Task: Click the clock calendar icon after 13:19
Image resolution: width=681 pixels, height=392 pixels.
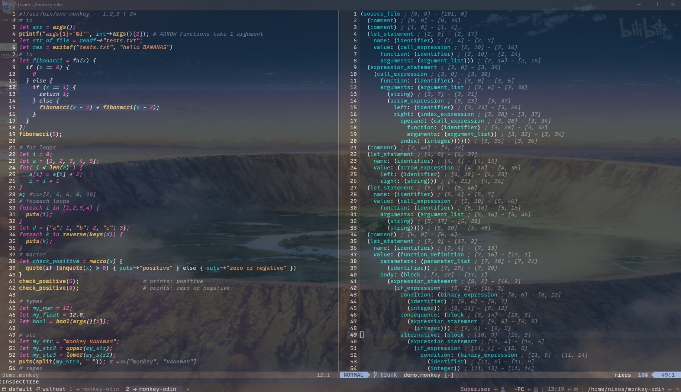Action: pyautogui.click(x=576, y=389)
